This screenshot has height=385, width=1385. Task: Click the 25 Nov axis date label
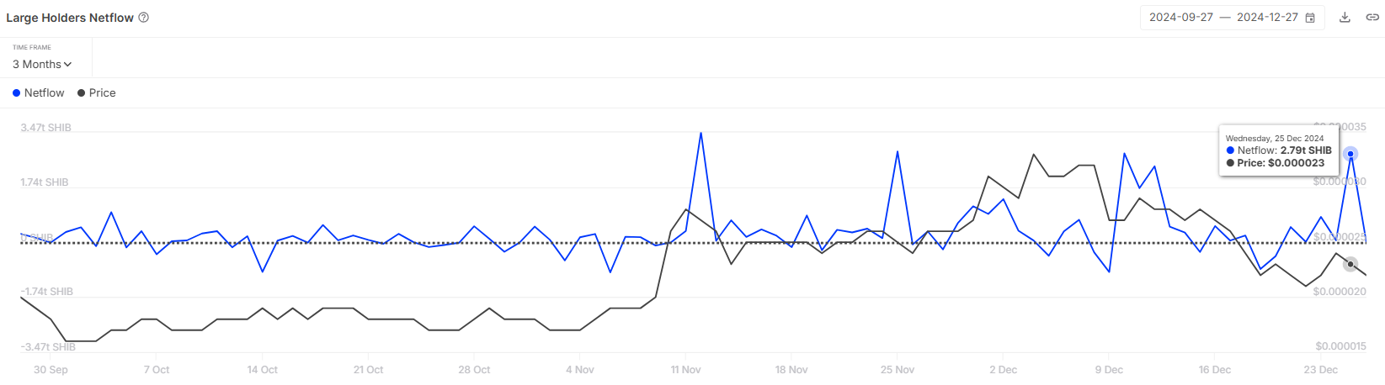898,370
